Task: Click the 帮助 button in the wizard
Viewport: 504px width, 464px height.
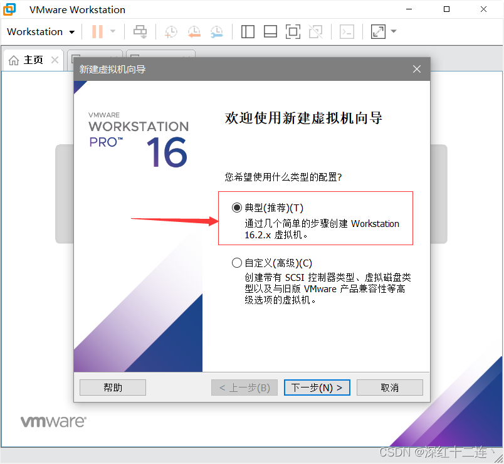Action: pos(112,387)
